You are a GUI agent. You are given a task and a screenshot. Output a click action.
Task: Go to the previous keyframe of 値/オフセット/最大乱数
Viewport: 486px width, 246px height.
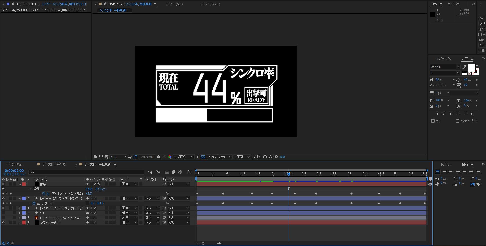(x=3, y=194)
